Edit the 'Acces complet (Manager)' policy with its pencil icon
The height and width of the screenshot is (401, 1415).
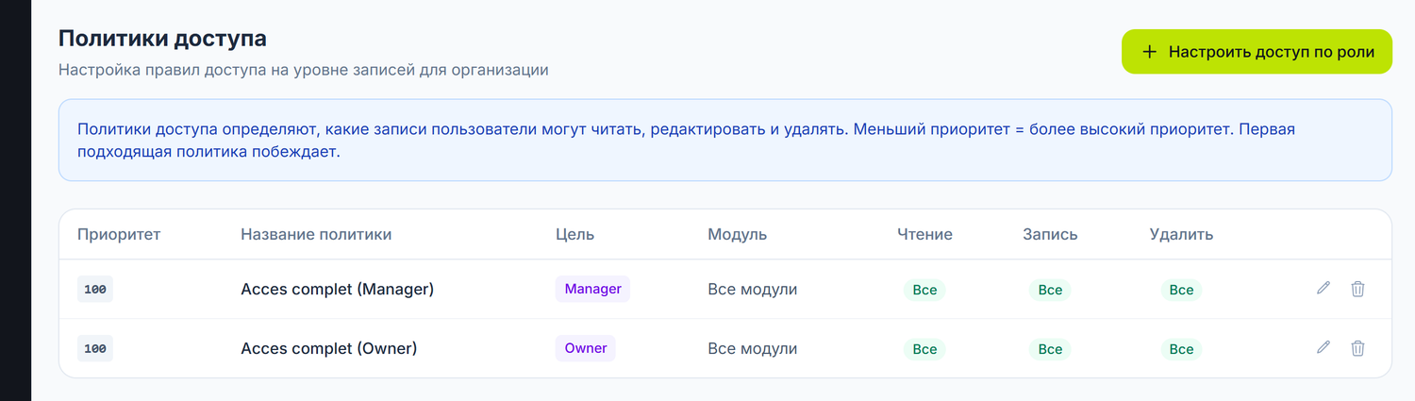(1323, 289)
